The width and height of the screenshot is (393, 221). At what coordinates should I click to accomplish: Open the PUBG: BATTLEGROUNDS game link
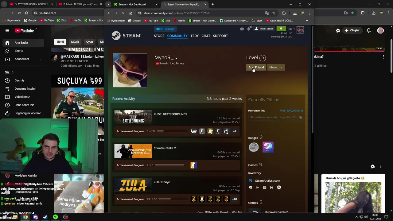tap(170, 114)
